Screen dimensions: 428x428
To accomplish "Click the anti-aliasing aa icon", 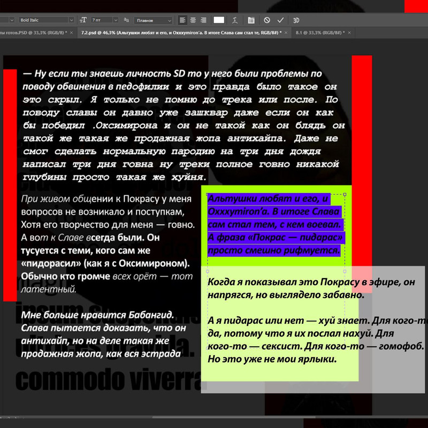I will click(x=126, y=20).
